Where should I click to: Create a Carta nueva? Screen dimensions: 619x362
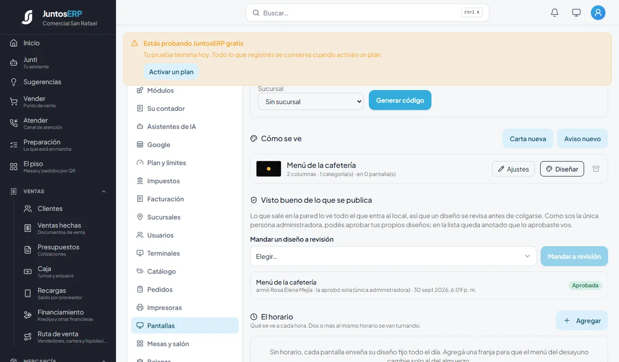click(528, 138)
